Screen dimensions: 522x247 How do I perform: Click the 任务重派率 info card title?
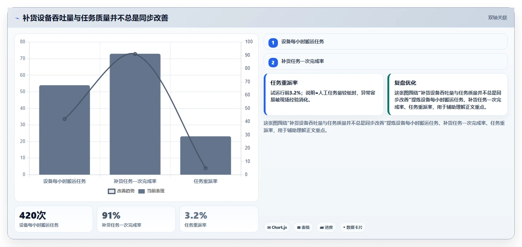coord(284,83)
